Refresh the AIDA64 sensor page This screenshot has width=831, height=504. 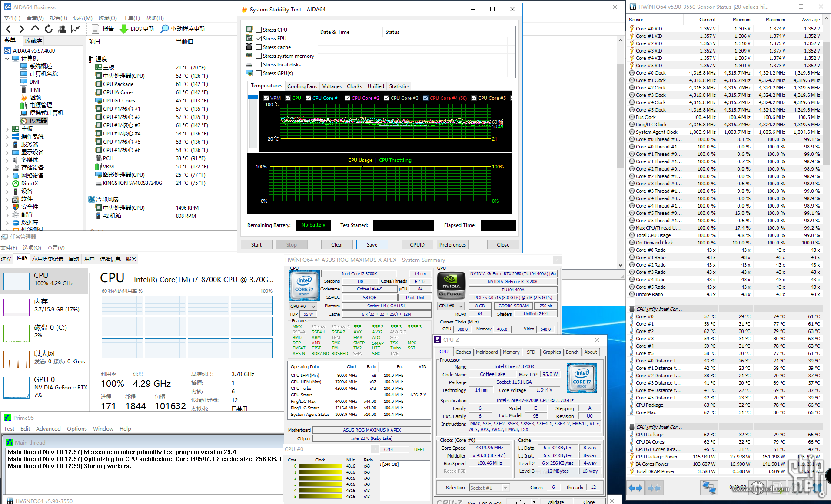[x=49, y=29]
